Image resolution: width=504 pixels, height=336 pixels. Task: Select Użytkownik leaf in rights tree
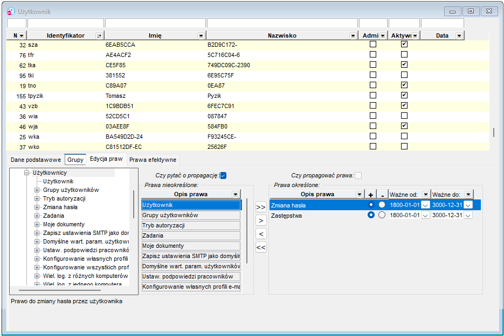58,182
